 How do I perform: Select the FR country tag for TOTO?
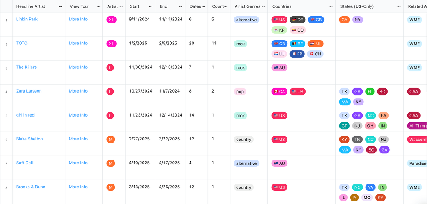tap(297, 54)
